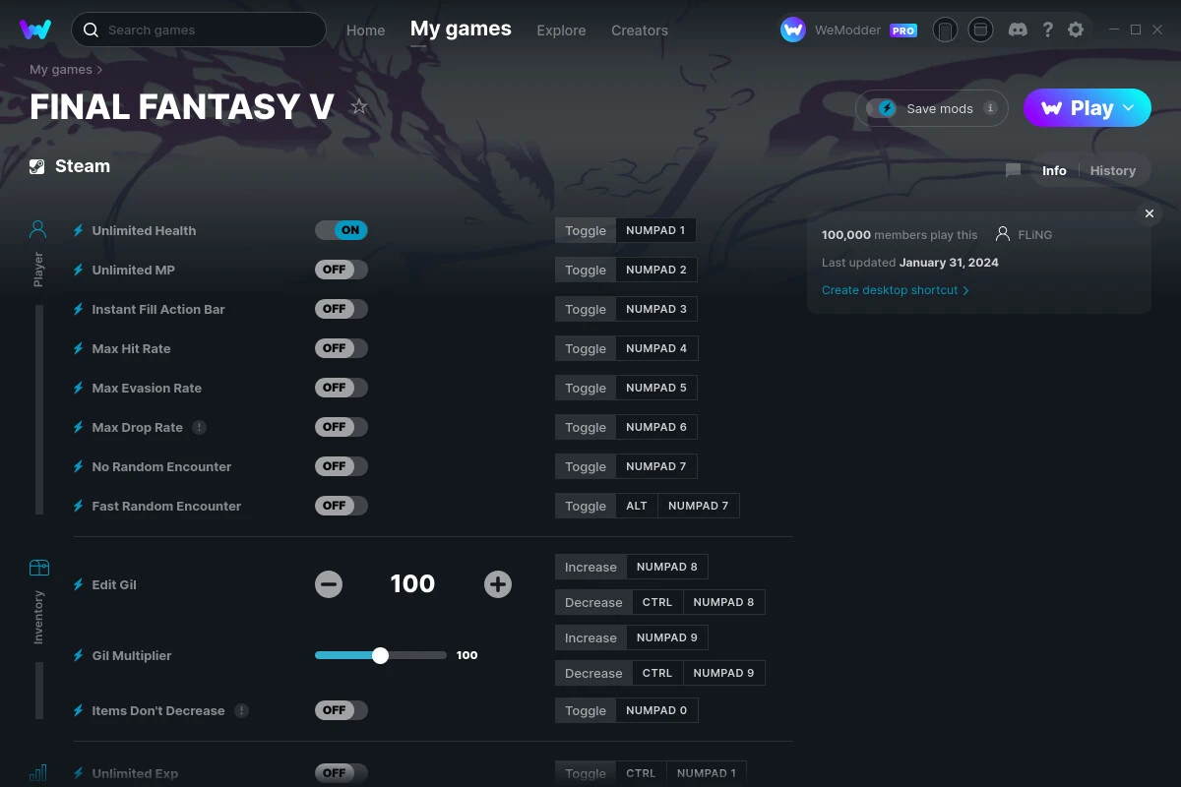Viewport: 1181px width, 787px height.
Task: Click the Steam platform icon
Action: 37,166
